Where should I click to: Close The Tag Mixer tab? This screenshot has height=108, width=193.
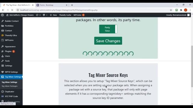click(33, 5)
